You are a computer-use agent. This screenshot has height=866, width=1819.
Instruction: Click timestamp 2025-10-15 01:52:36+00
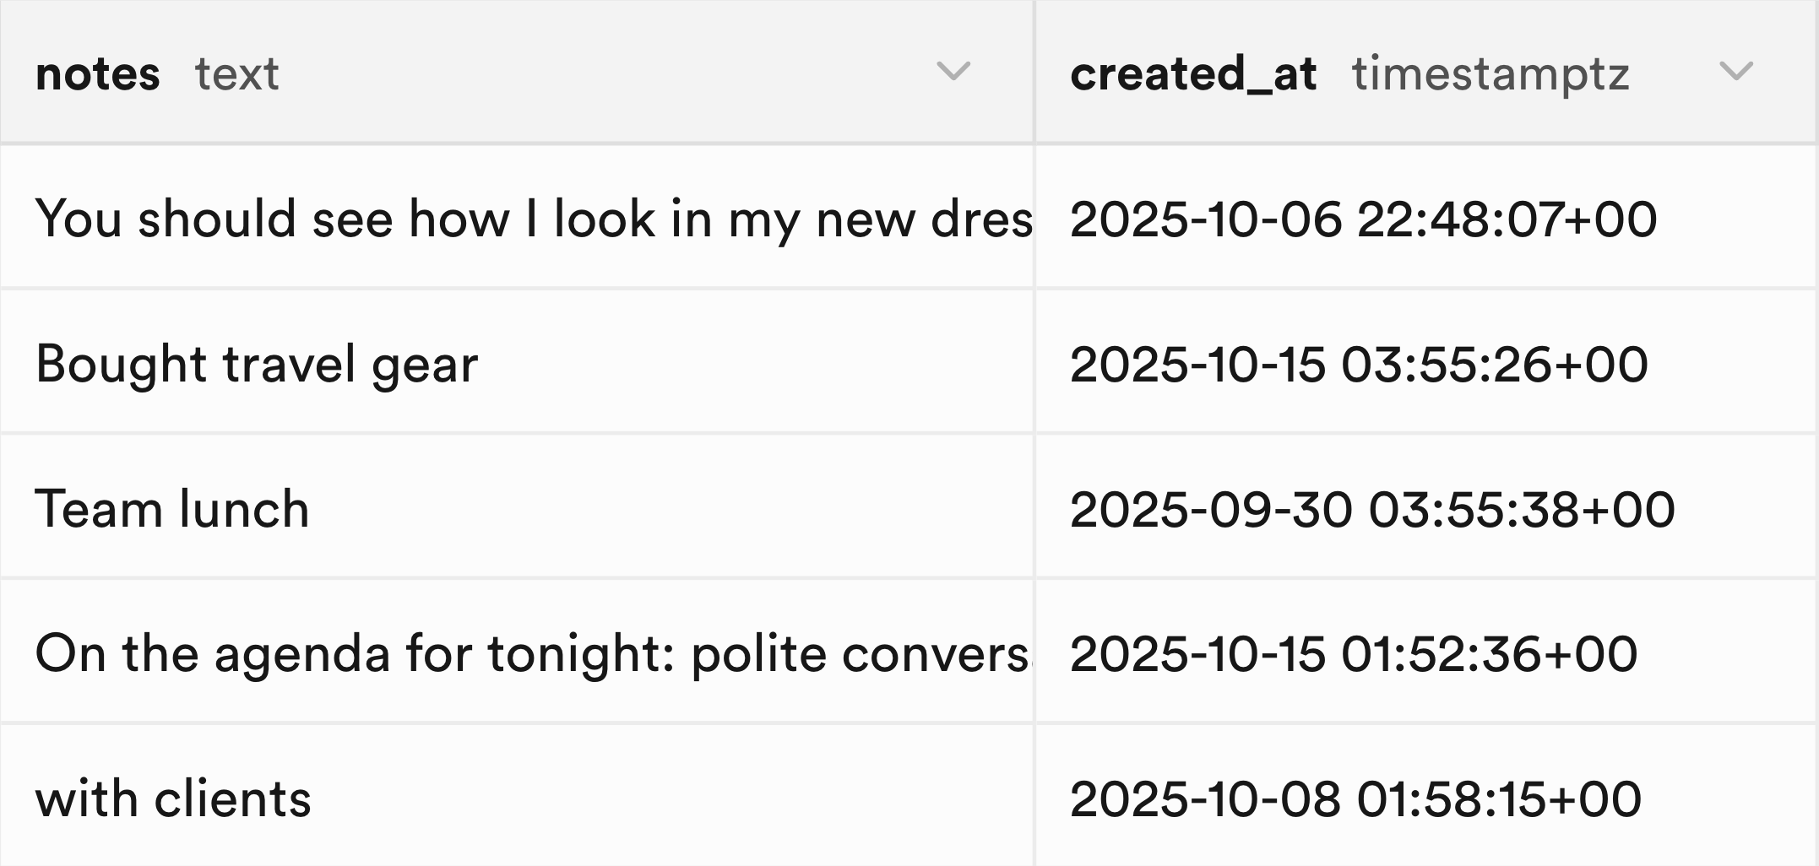click(x=1353, y=654)
